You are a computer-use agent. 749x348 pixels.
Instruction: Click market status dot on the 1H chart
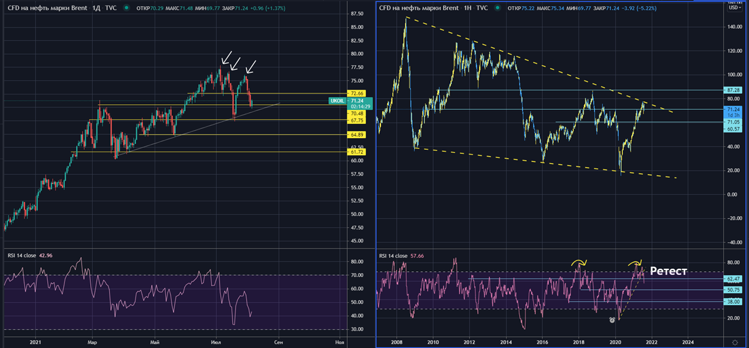pyautogui.click(x=499, y=8)
